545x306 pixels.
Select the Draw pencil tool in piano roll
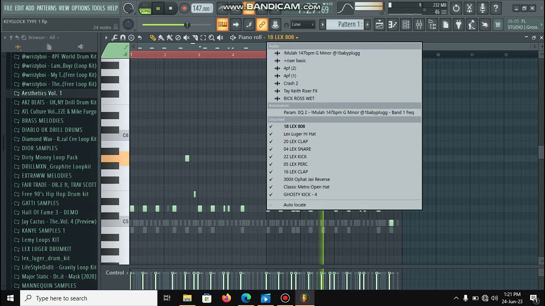[153, 38]
